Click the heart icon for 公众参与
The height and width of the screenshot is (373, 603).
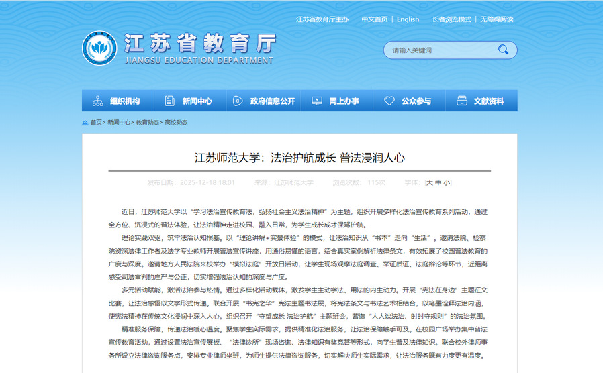[389, 101]
